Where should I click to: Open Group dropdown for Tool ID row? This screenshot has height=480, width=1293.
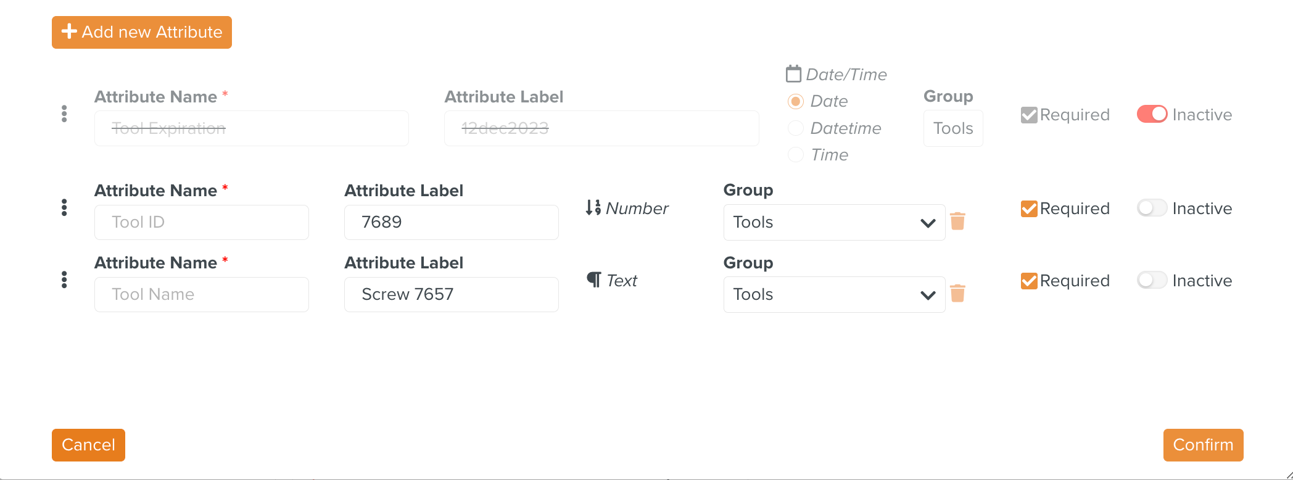833,222
